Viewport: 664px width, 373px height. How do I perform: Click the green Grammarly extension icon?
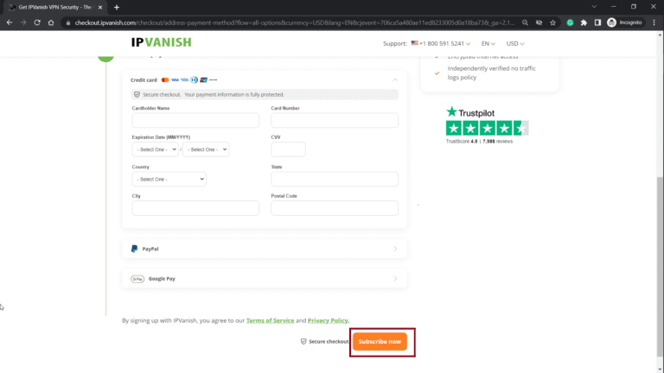[570, 22]
